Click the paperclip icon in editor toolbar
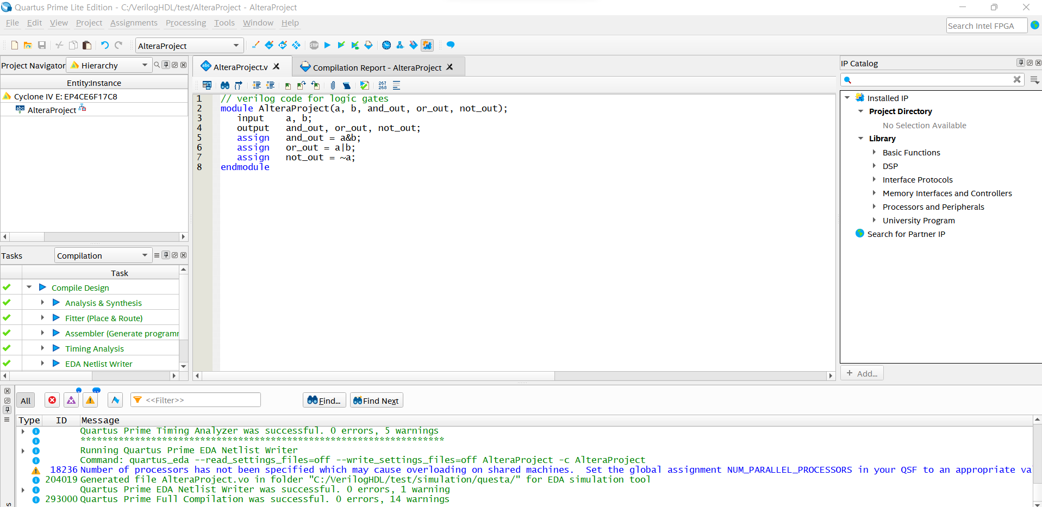Screen dimensions: 1042x507 click(333, 85)
